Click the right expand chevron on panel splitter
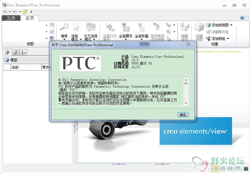 click(77, 124)
